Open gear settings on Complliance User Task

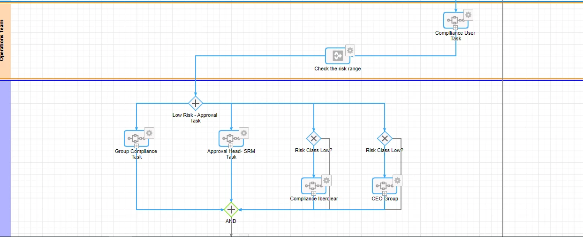click(x=468, y=15)
